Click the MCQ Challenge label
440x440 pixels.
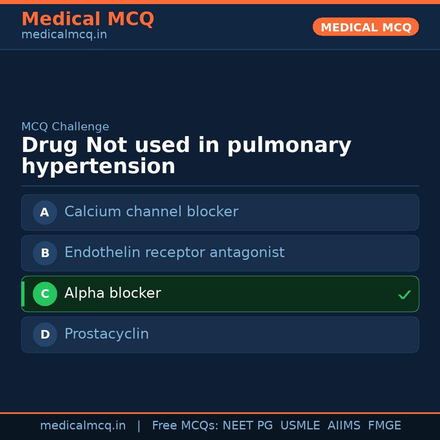click(65, 127)
